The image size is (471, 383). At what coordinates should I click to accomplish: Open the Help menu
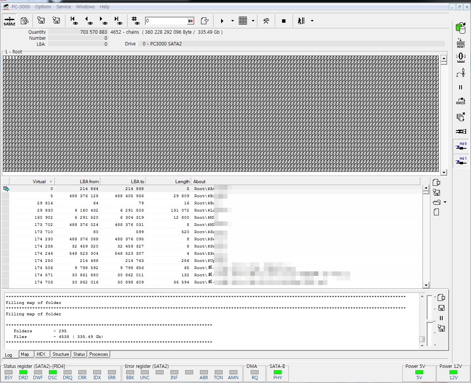[x=104, y=7]
